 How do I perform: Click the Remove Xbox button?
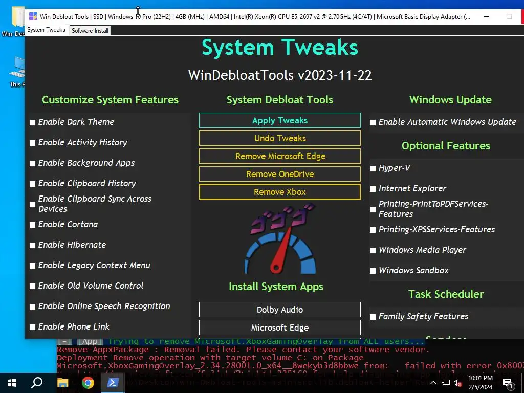point(280,192)
